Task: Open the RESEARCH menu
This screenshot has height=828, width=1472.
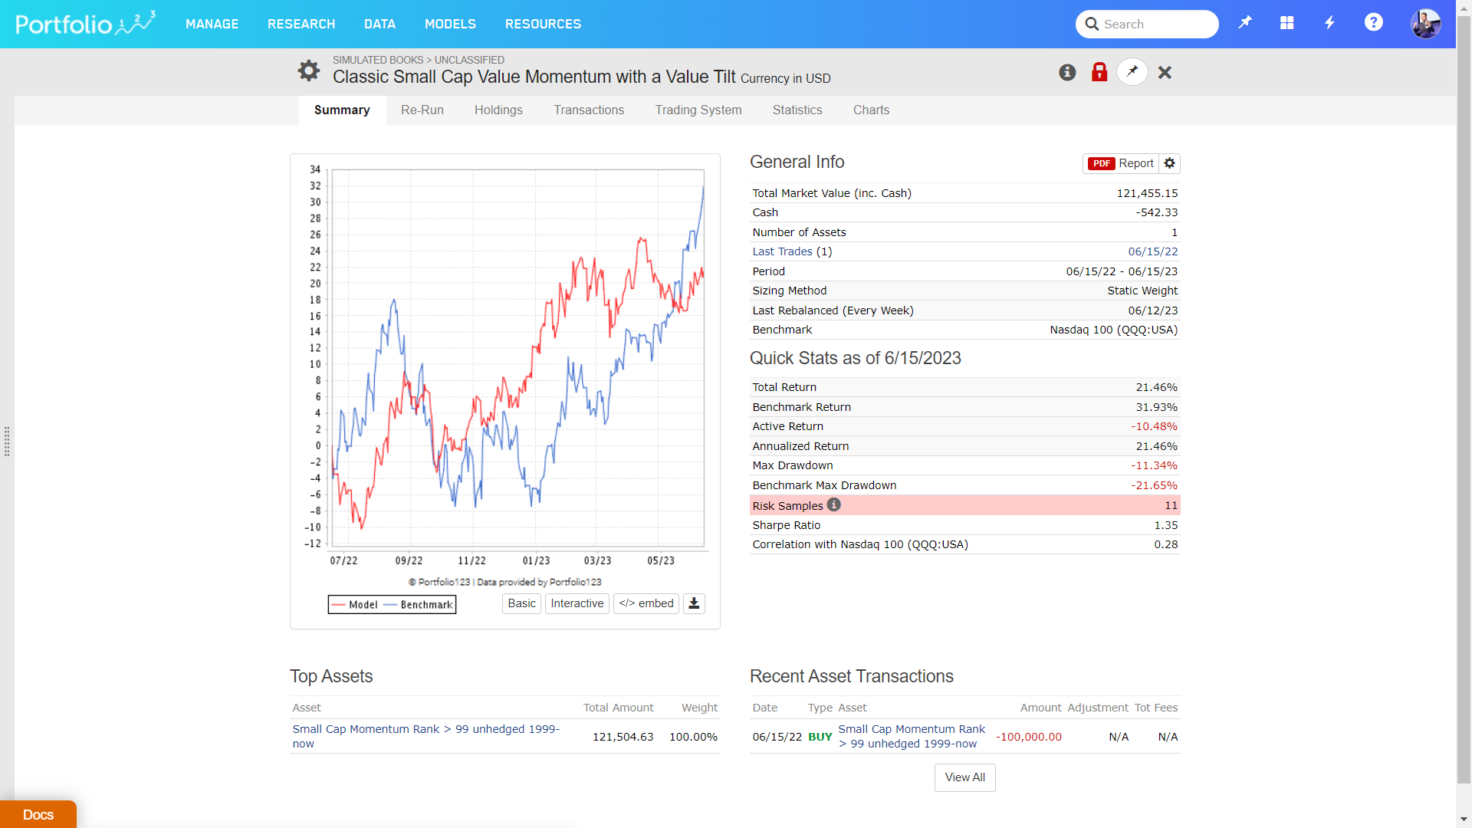Action: [301, 24]
